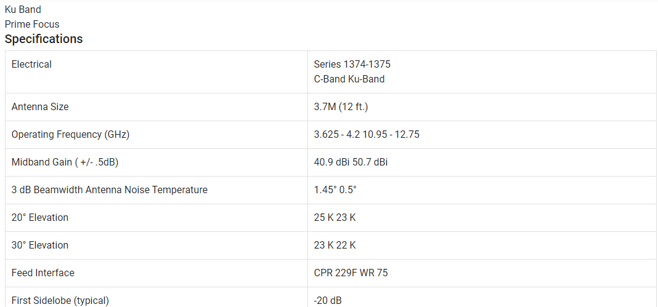
Task: Click the Series 1374-1375 cell text
Action: (352, 65)
